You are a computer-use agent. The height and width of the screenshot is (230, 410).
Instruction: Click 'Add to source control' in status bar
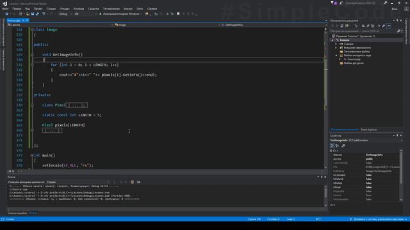point(379,219)
